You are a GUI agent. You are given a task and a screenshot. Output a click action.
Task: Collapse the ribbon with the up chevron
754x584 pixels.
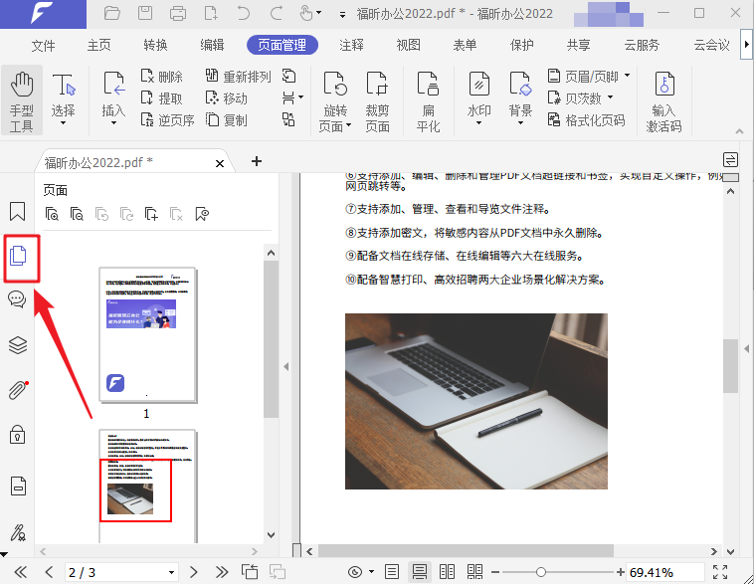coord(739,131)
